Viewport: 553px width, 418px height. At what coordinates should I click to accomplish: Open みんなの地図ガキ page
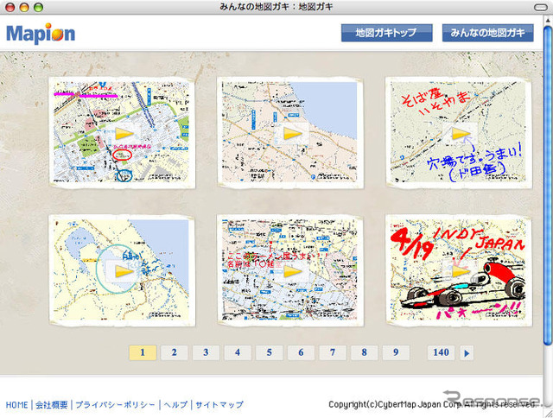[487, 33]
